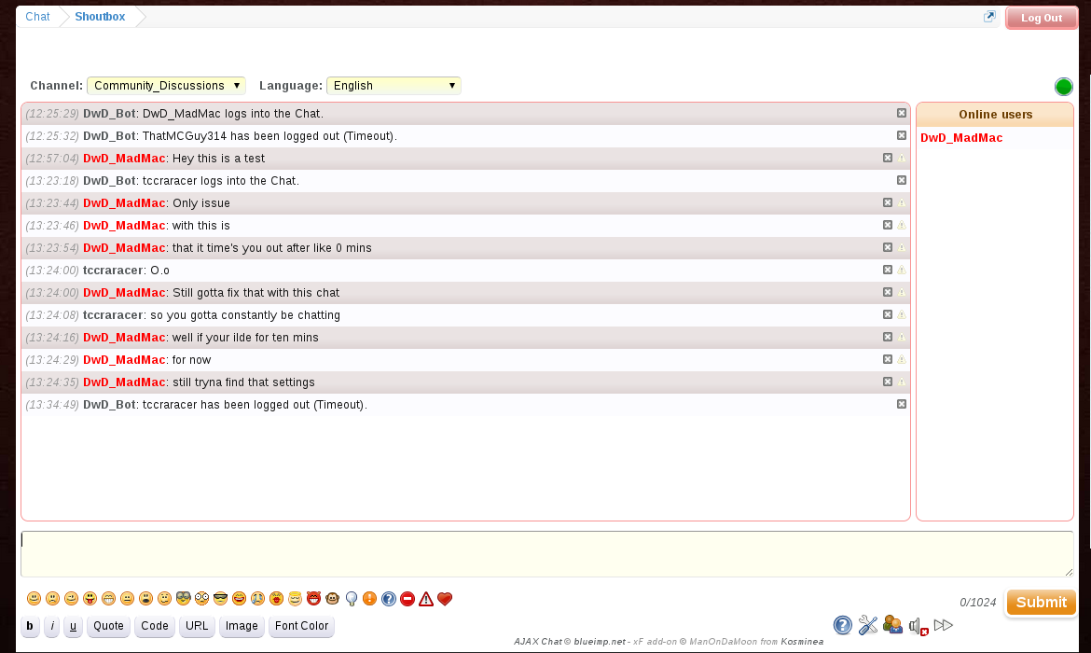
Task: Toggle online users list with people icon
Action: point(892,625)
